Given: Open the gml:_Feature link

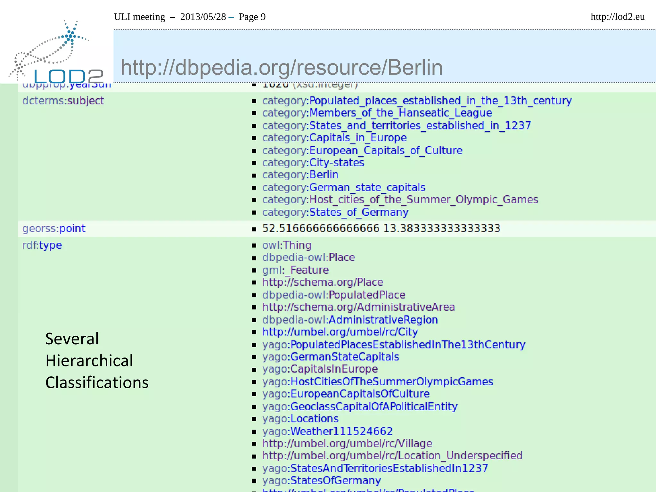Looking at the screenshot, I should pos(295,270).
